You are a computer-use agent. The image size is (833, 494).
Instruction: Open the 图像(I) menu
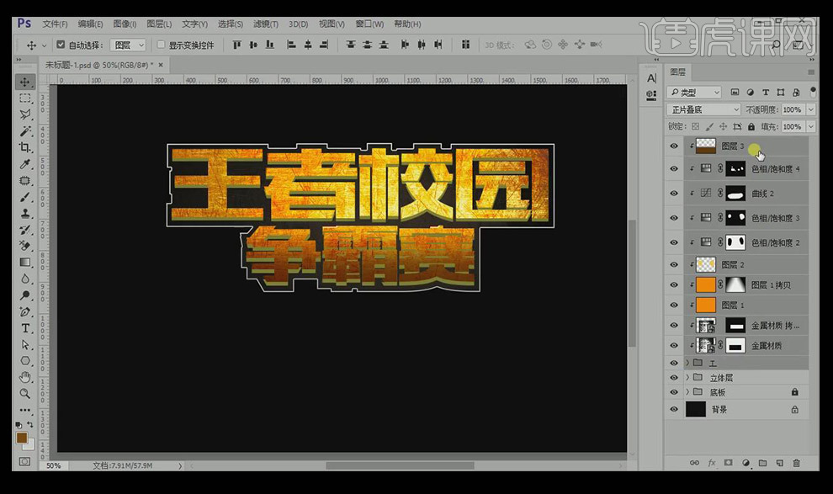pos(125,24)
